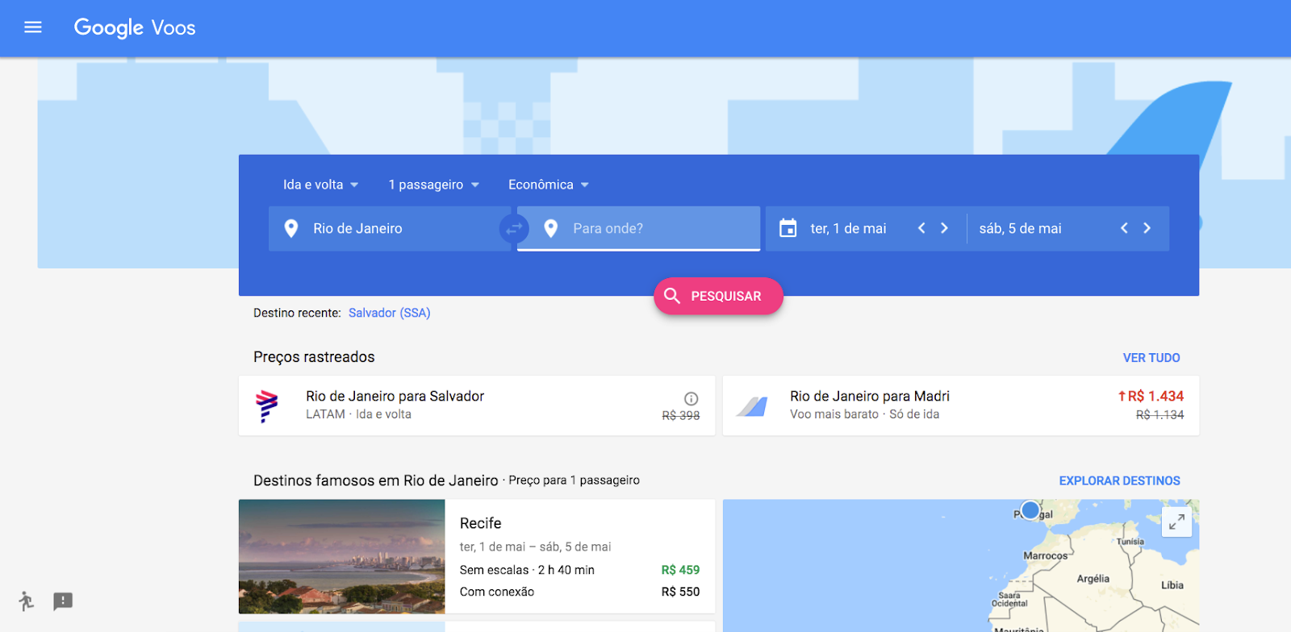
Task: Click the calendar icon
Action: click(x=788, y=228)
